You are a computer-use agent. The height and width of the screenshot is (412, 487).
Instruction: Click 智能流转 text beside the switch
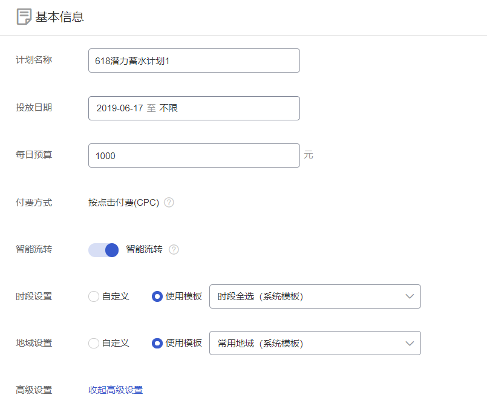pyautogui.click(x=144, y=249)
